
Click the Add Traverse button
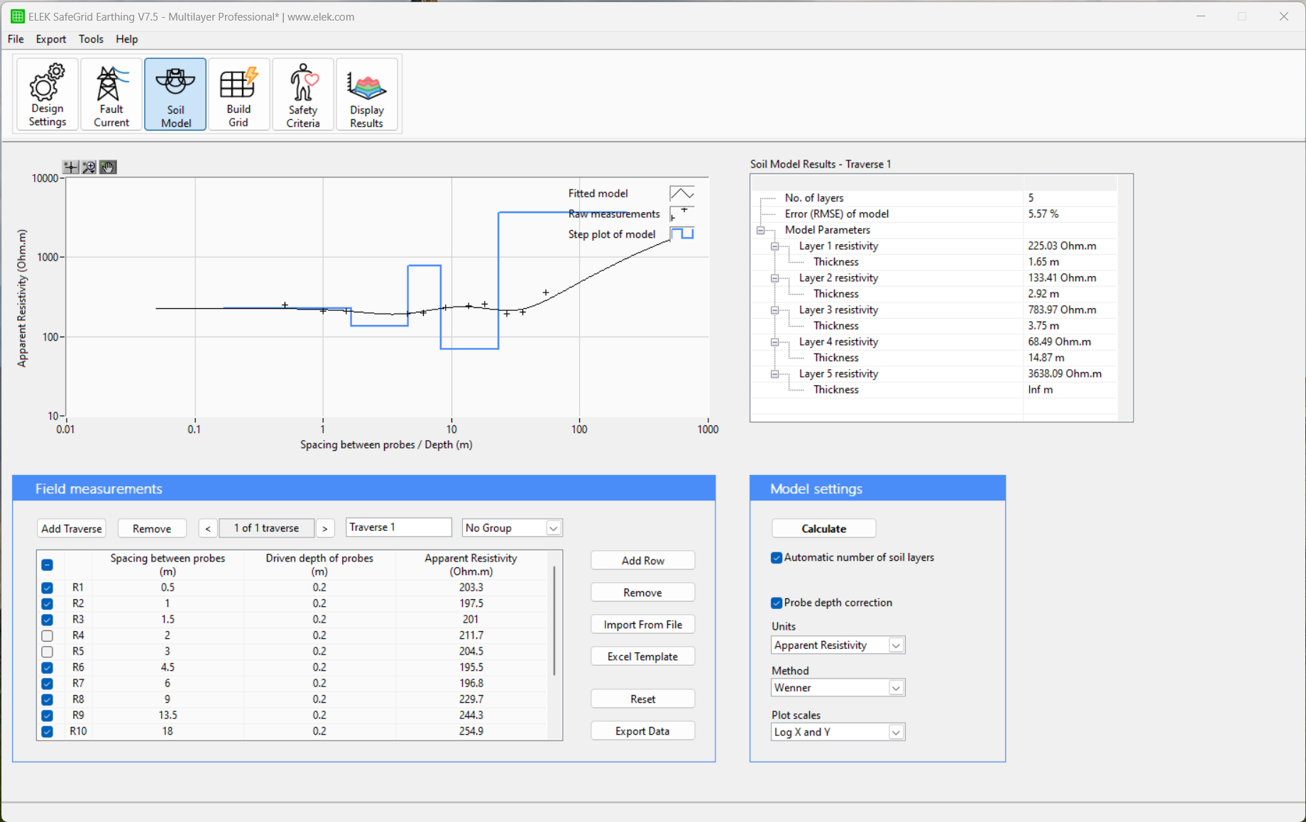click(72, 528)
